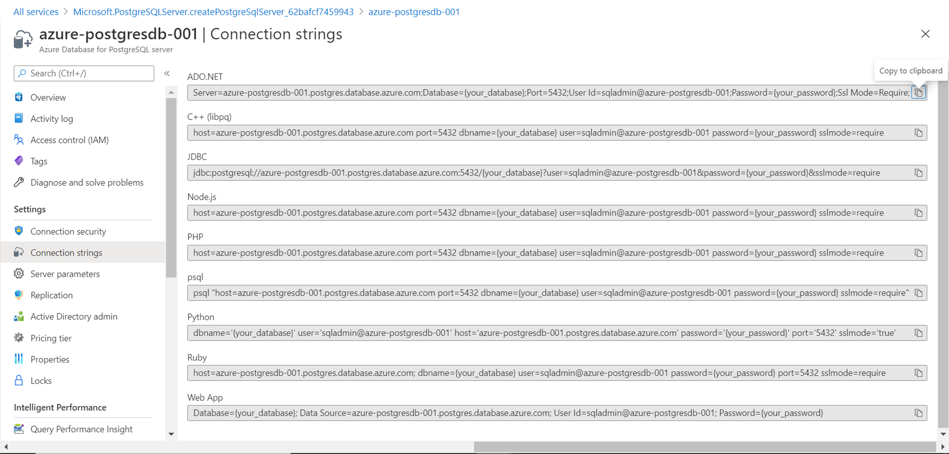949x454 pixels.
Task: Open Query Performance Insight
Action: point(81,429)
